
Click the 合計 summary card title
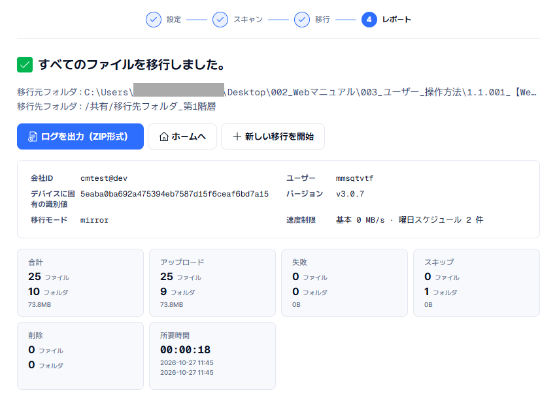coord(35,262)
